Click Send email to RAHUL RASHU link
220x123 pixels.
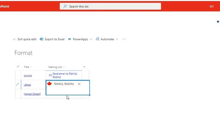click(x=65, y=75)
